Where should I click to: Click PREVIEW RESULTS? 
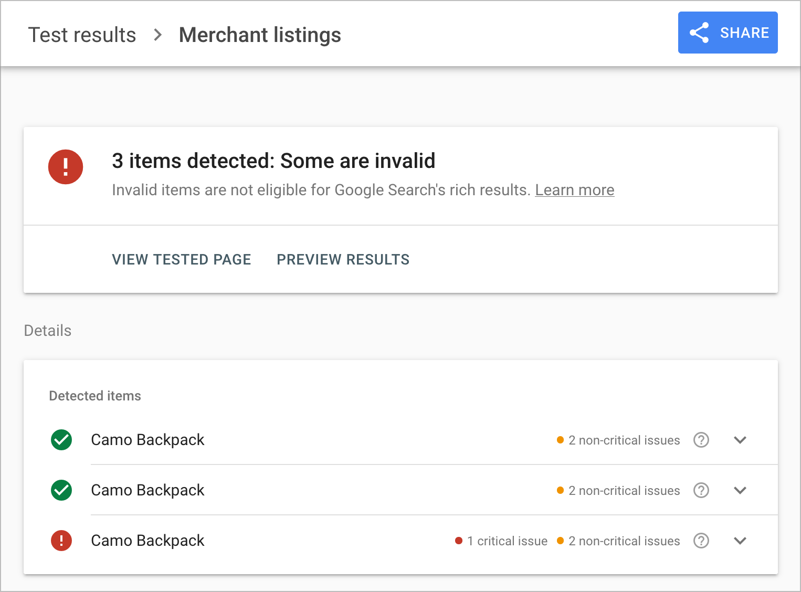click(343, 259)
